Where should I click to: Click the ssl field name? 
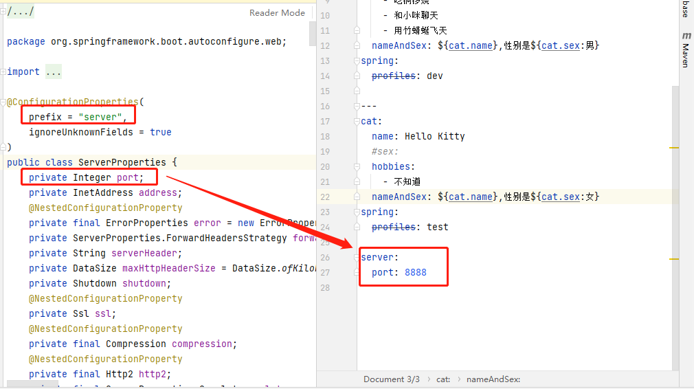click(x=102, y=314)
